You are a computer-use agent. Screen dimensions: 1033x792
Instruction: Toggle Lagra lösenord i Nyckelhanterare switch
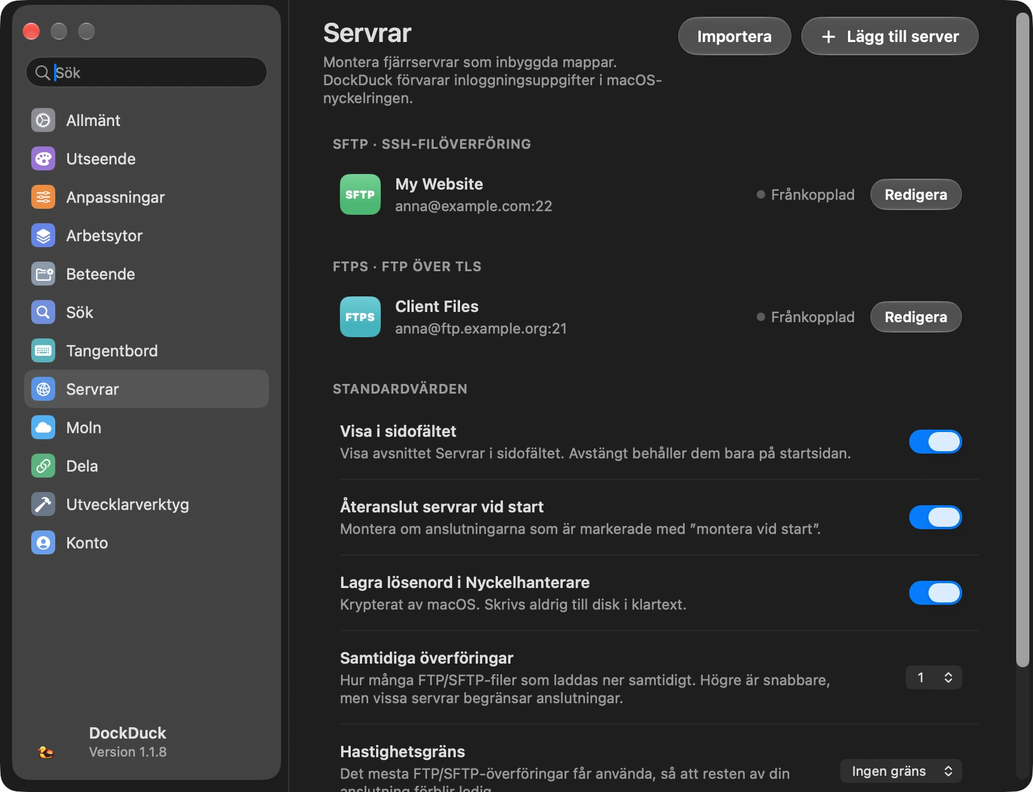[x=935, y=593]
